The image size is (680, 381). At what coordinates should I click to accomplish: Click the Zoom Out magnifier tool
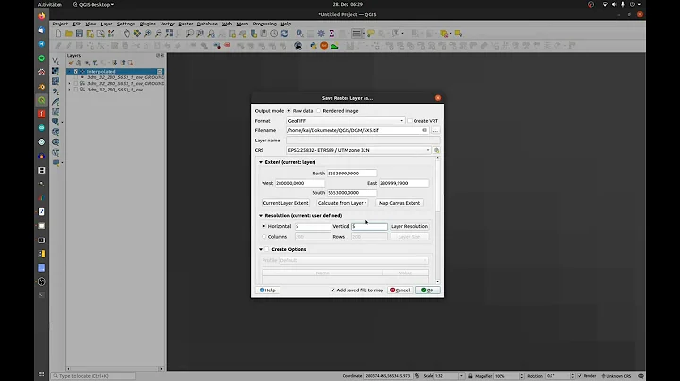point(159,33)
